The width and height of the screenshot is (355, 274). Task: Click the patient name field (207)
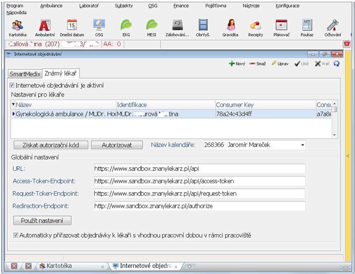53,44
